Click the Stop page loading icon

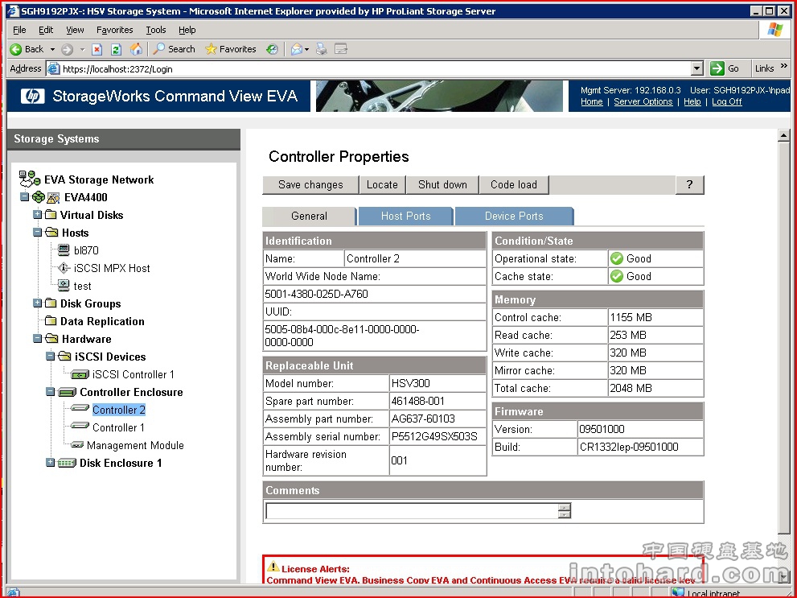pos(97,49)
